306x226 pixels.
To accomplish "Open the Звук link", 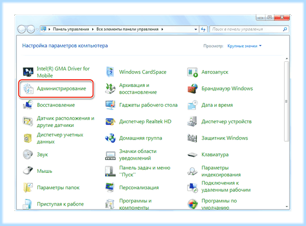I will click(x=42, y=154).
